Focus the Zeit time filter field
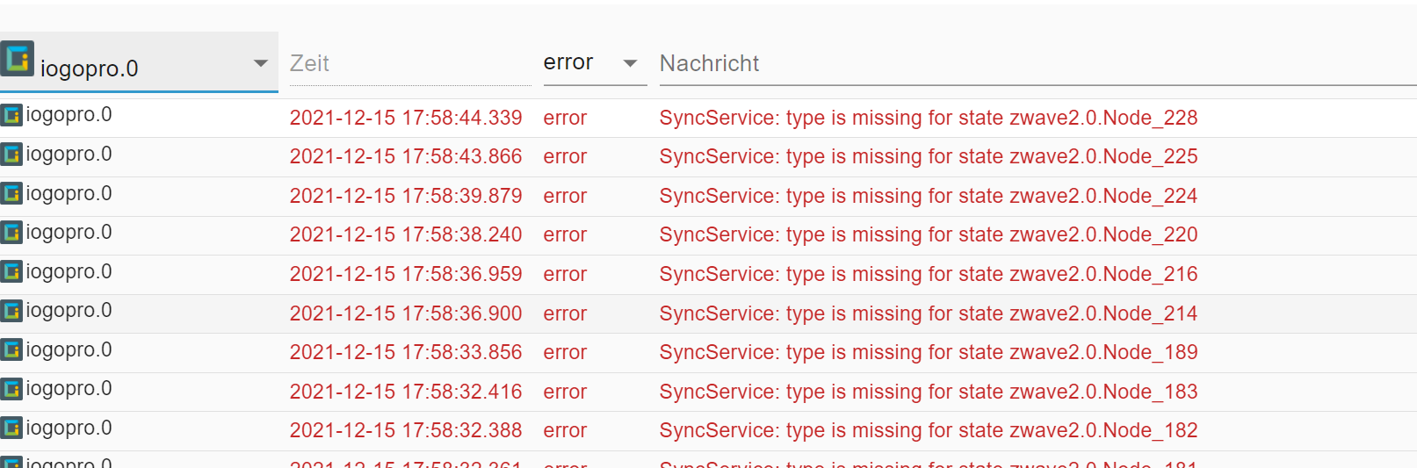 (410, 63)
